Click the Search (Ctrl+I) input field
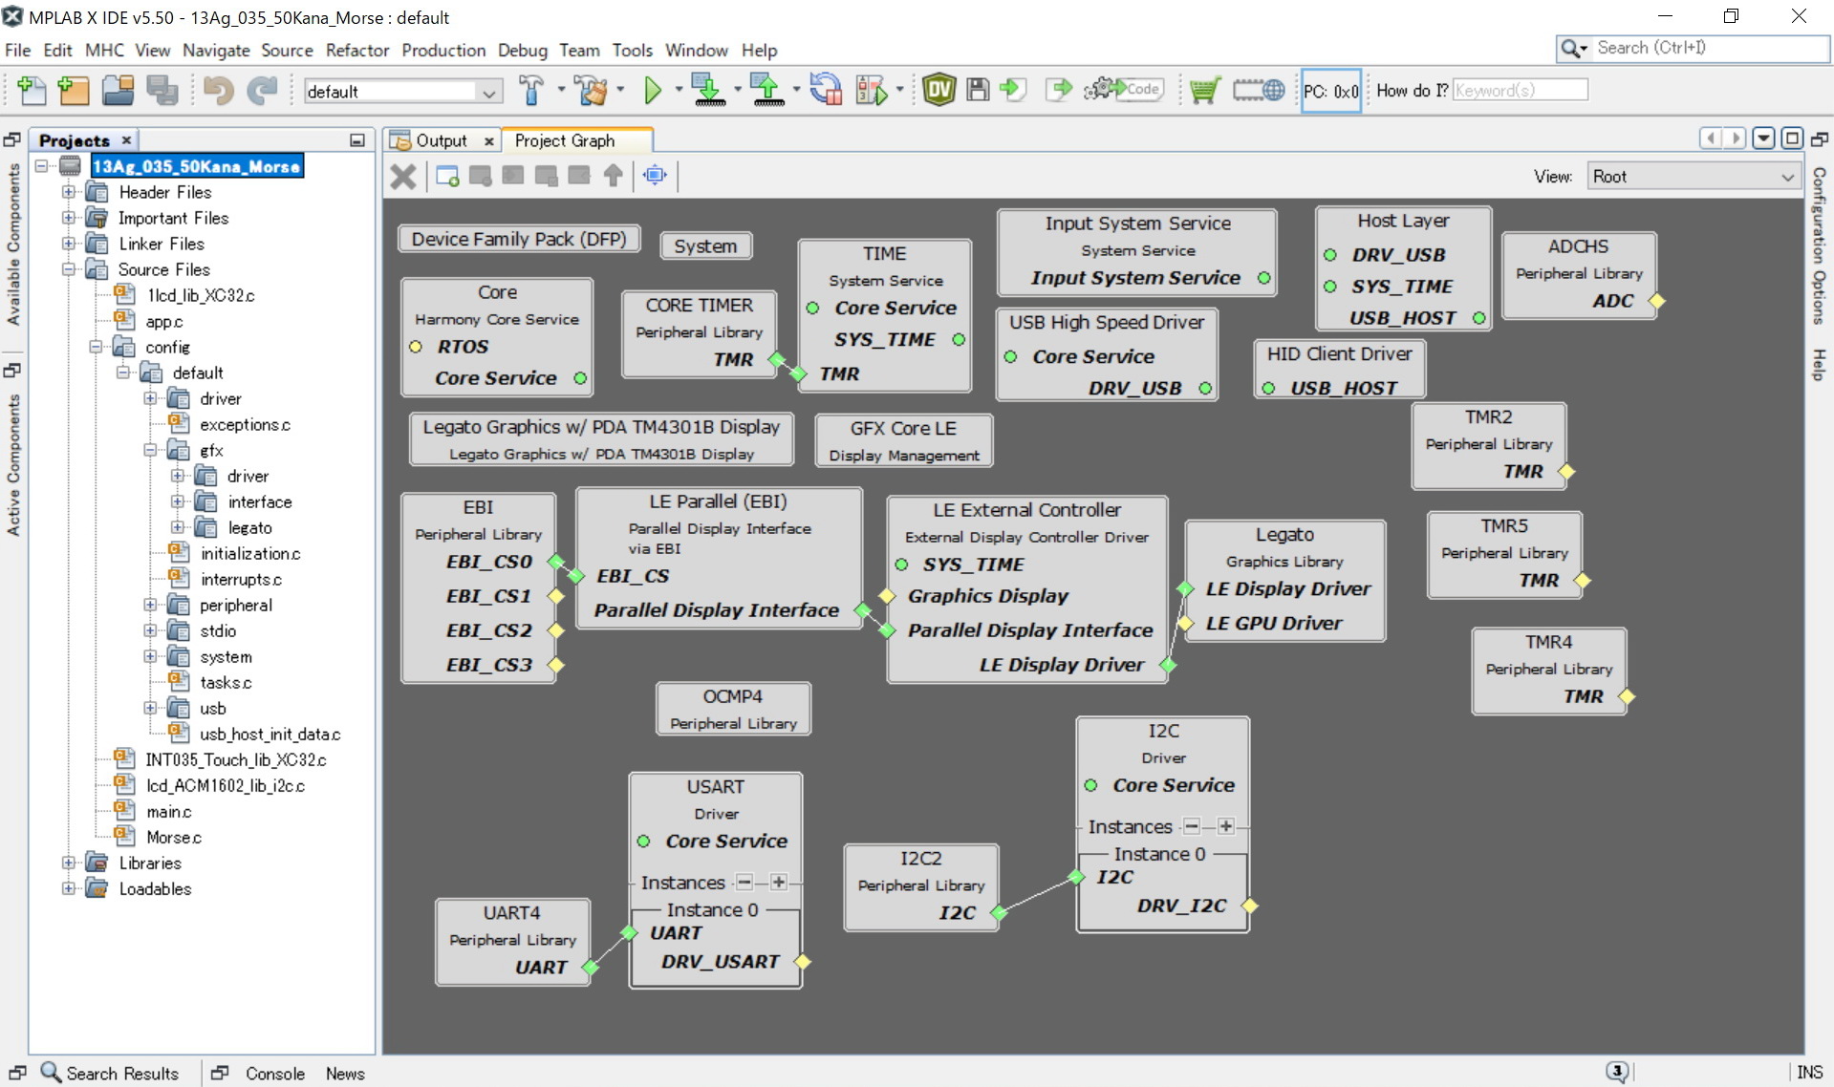The image size is (1834, 1087). click(x=1711, y=48)
